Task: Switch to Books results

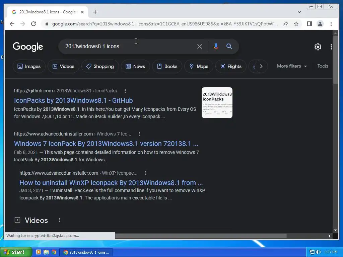Action: click(x=167, y=66)
